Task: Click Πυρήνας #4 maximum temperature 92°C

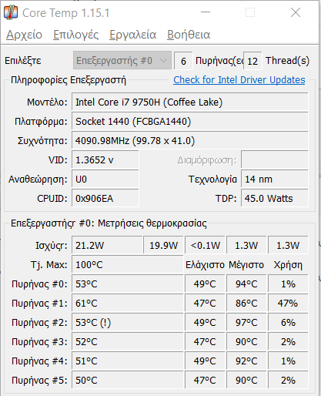Action: (x=246, y=361)
